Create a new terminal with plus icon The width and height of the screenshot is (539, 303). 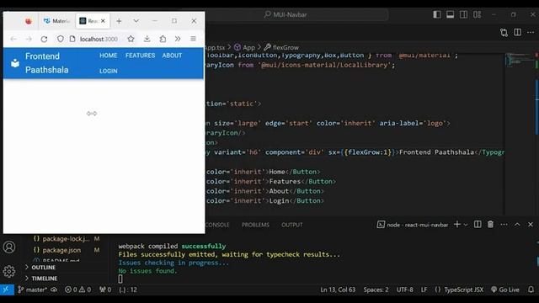(x=456, y=225)
